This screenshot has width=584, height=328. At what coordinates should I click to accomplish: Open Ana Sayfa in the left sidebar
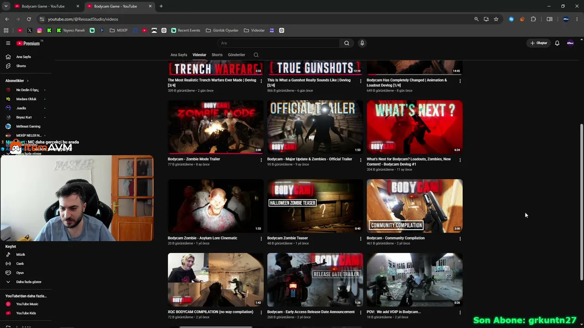[x=24, y=57]
